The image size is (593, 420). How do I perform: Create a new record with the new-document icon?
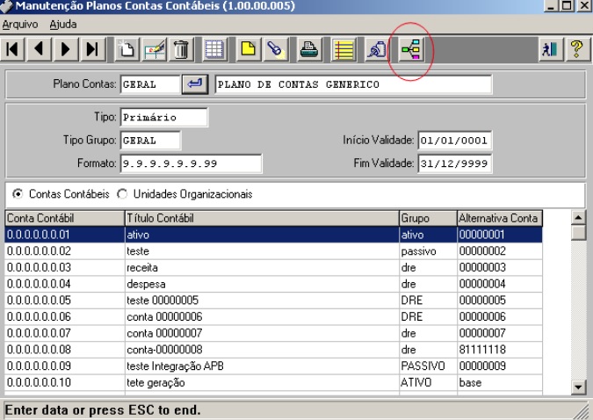[x=127, y=49]
